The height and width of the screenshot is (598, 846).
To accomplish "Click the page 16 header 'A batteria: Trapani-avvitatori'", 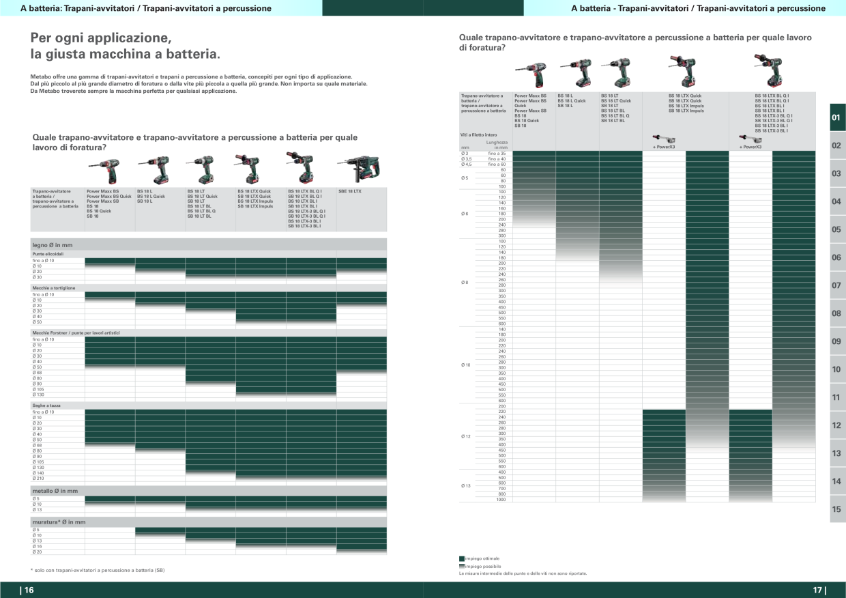I will click(146, 8).
